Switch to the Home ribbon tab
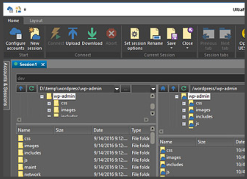This screenshot has height=179, width=247. tap(13, 21)
